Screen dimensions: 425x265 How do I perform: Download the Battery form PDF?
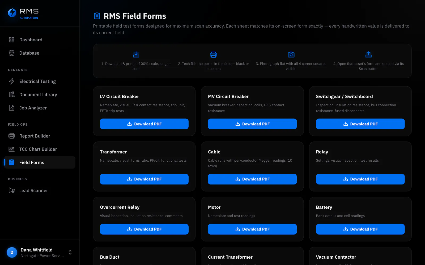[360, 229]
